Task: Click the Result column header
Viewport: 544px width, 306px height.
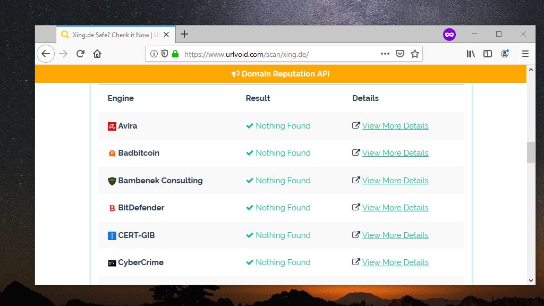Action: tap(258, 98)
